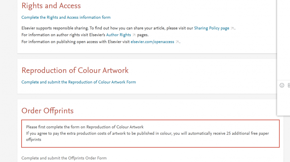
Task: Open the Rights and Access information form link
Action: (x=66, y=17)
